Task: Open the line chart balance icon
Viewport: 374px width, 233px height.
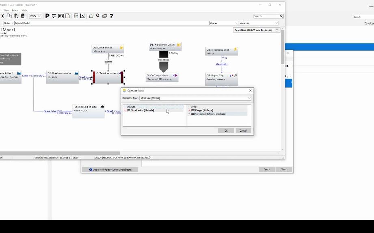Action: pos(82,16)
